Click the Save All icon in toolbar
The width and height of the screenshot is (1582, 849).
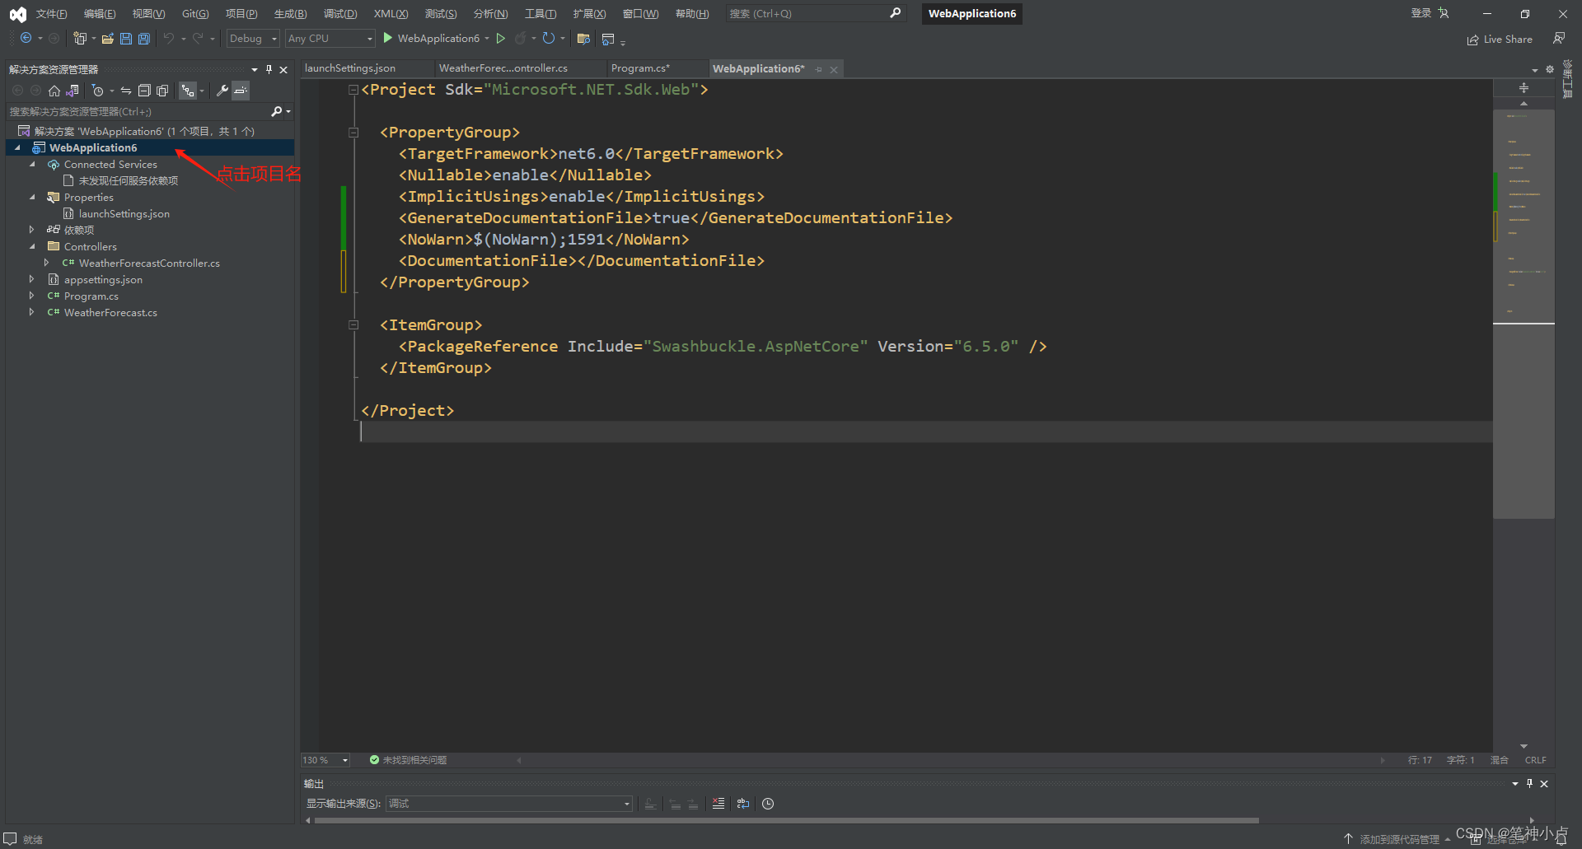point(143,38)
